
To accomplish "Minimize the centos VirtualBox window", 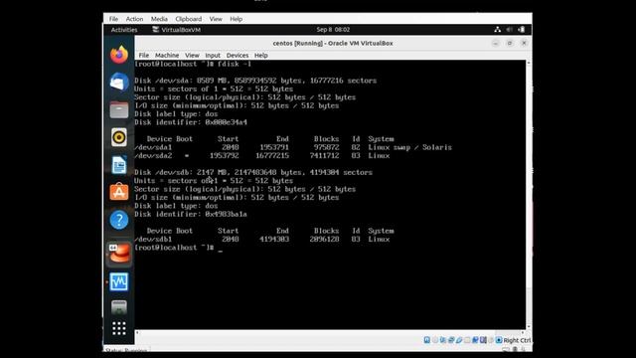I will click(495, 43).
